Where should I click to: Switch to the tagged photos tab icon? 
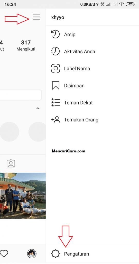[11, 163]
